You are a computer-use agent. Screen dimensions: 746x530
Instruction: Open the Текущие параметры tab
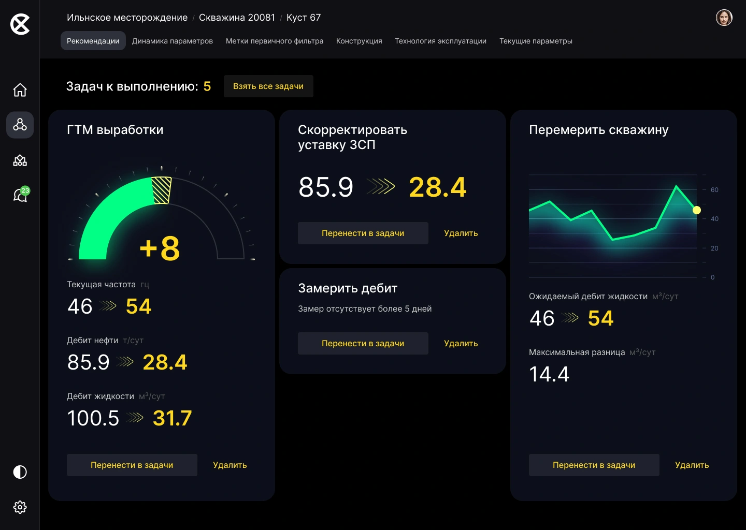[536, 41]
